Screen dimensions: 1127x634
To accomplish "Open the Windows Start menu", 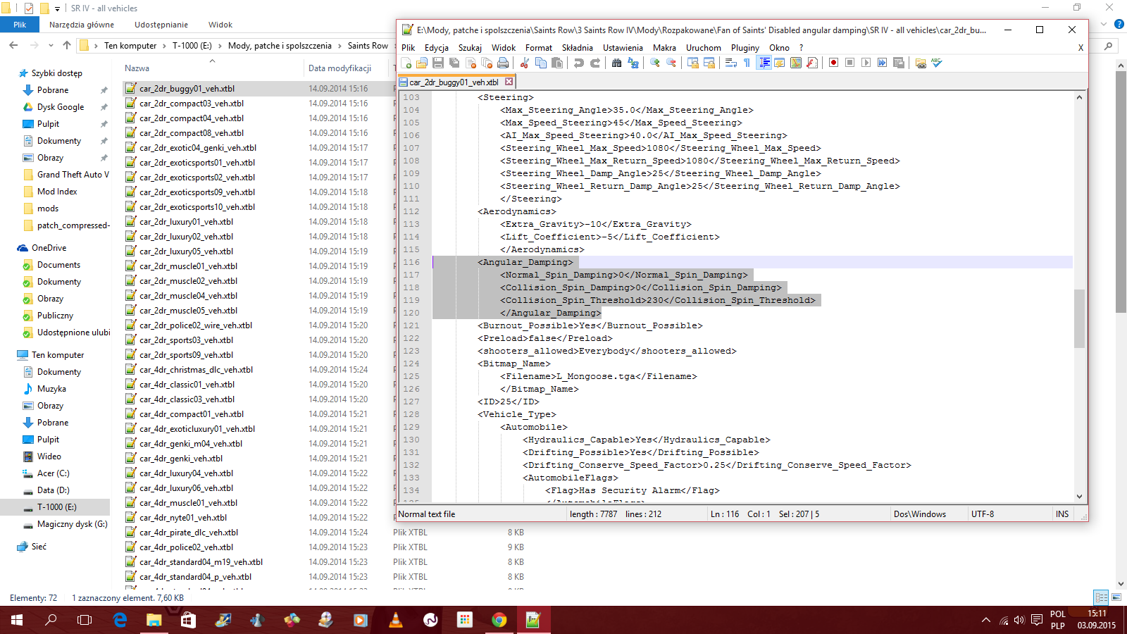I will pos(17,620).
